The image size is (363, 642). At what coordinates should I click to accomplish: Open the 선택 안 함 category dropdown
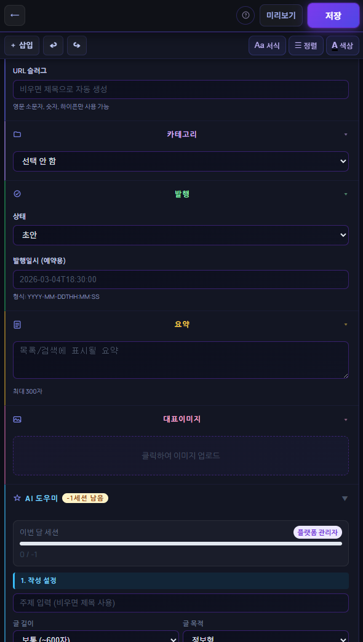point(181,160)
